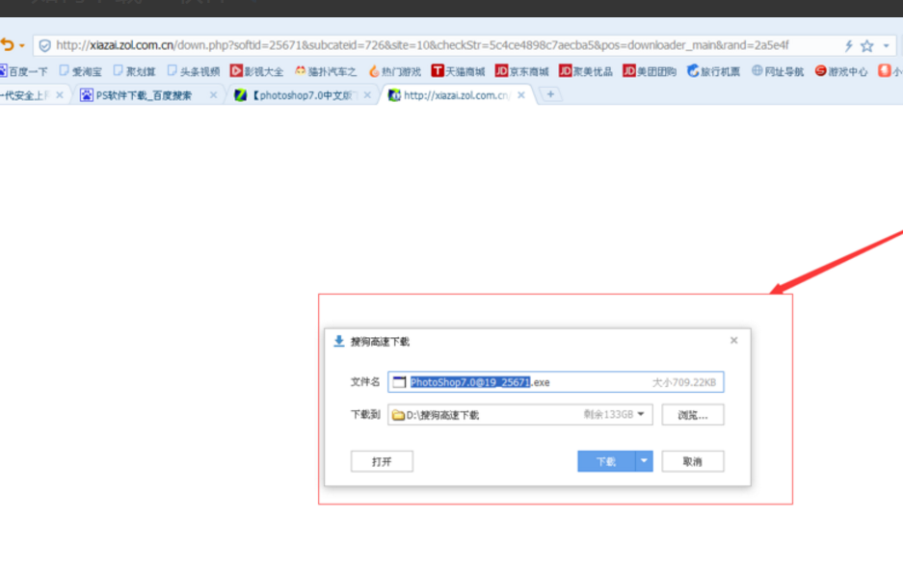The width and height of the screenshot is (903, 571).
Task: Click the 旅行机票 airplane icon
Action: pos(691,70)
